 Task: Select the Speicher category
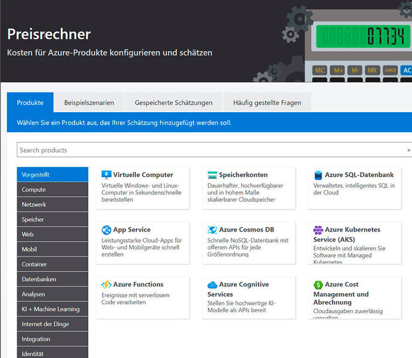[x=52, y=220]
